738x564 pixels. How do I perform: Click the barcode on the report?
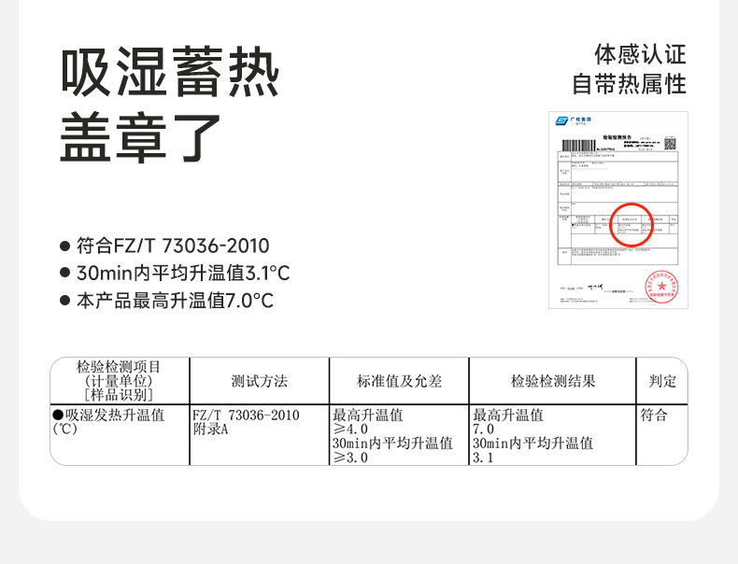[579, 146]
